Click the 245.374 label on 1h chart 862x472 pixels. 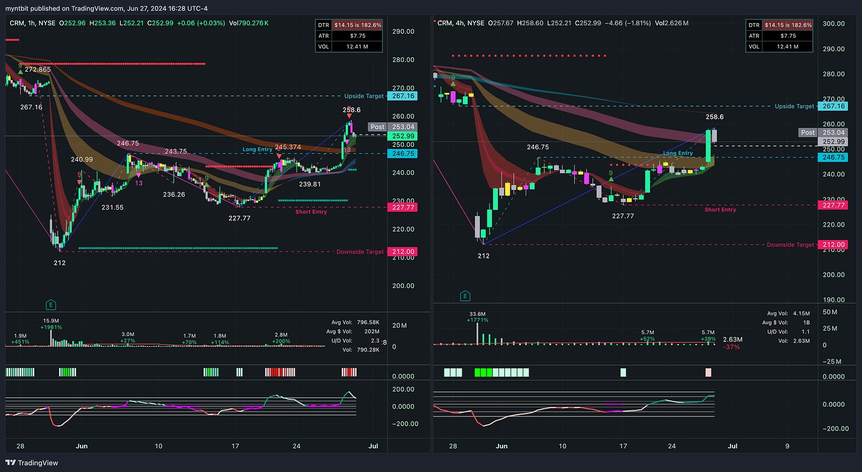pyautogui.click(x=288, y=147)
